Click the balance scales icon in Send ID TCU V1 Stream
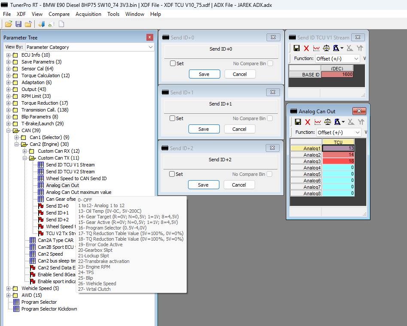This screenshot has height=326, width=407. (x=326, y=48)
